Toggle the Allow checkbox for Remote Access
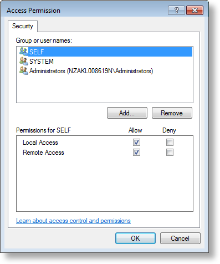The width and height of the screenshot is (220, 264). click(136, 153)
